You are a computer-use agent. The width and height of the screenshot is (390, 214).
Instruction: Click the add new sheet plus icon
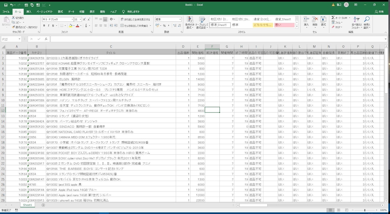[43, 205]
